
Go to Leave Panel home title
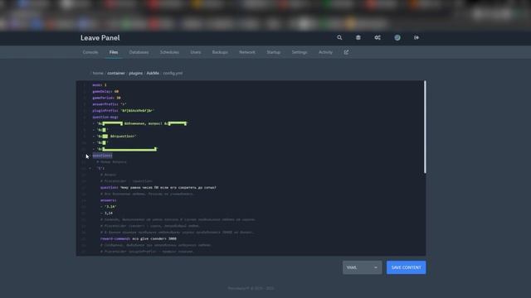coord(100,38)
